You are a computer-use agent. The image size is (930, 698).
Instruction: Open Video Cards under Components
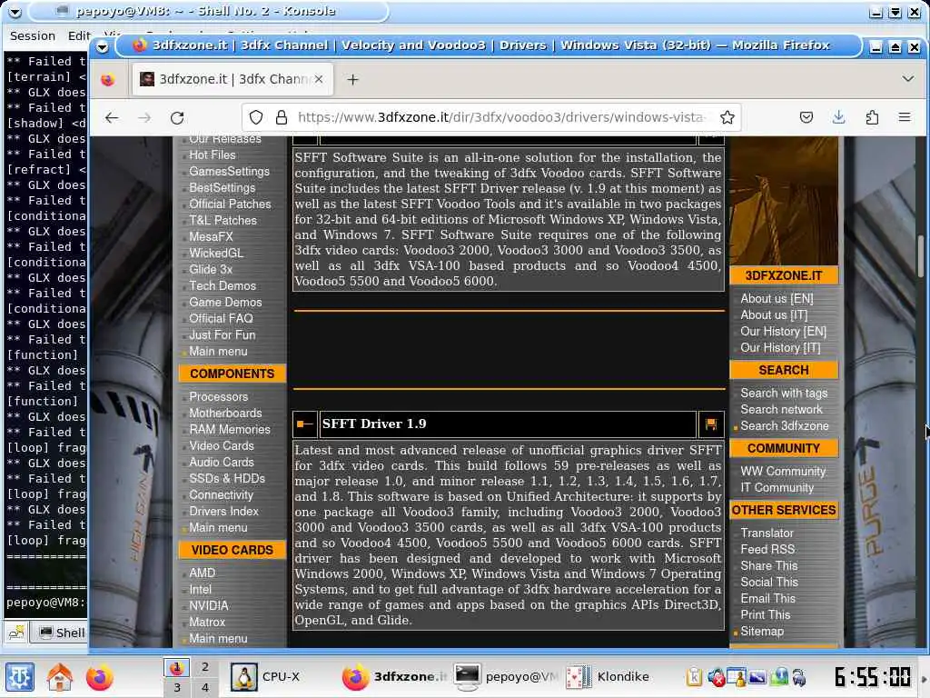coord(222,445)
